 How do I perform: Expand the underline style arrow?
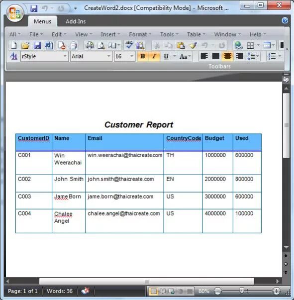click(174, 56)
